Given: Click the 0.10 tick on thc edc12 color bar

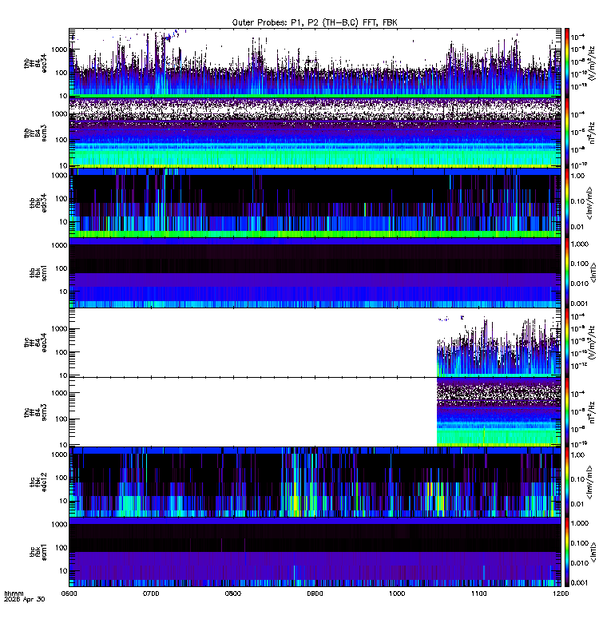Looking at the screenshot, I should click(577, 479).
